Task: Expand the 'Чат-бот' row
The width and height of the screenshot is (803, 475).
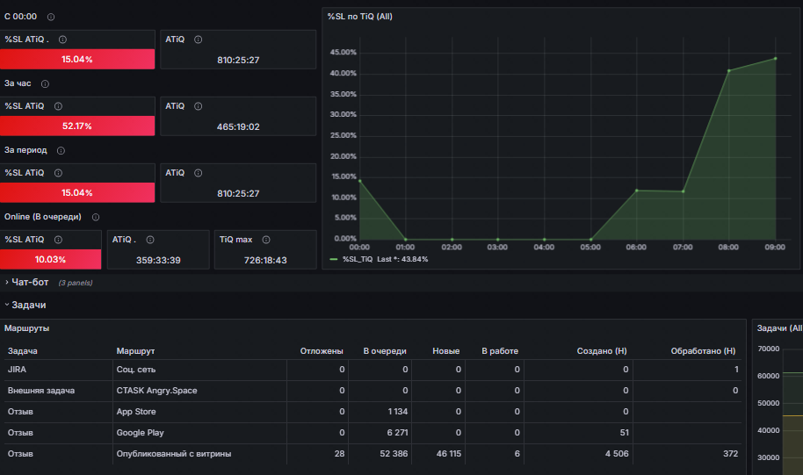Action: point(30,283)
